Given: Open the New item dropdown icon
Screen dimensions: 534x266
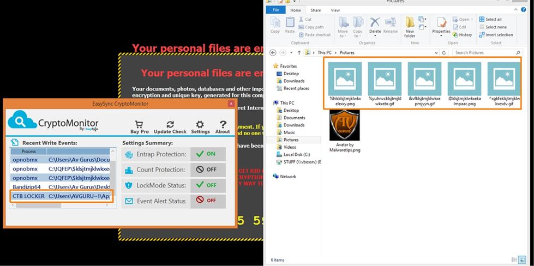Looking at the screenshot, I should click(422, 20).
